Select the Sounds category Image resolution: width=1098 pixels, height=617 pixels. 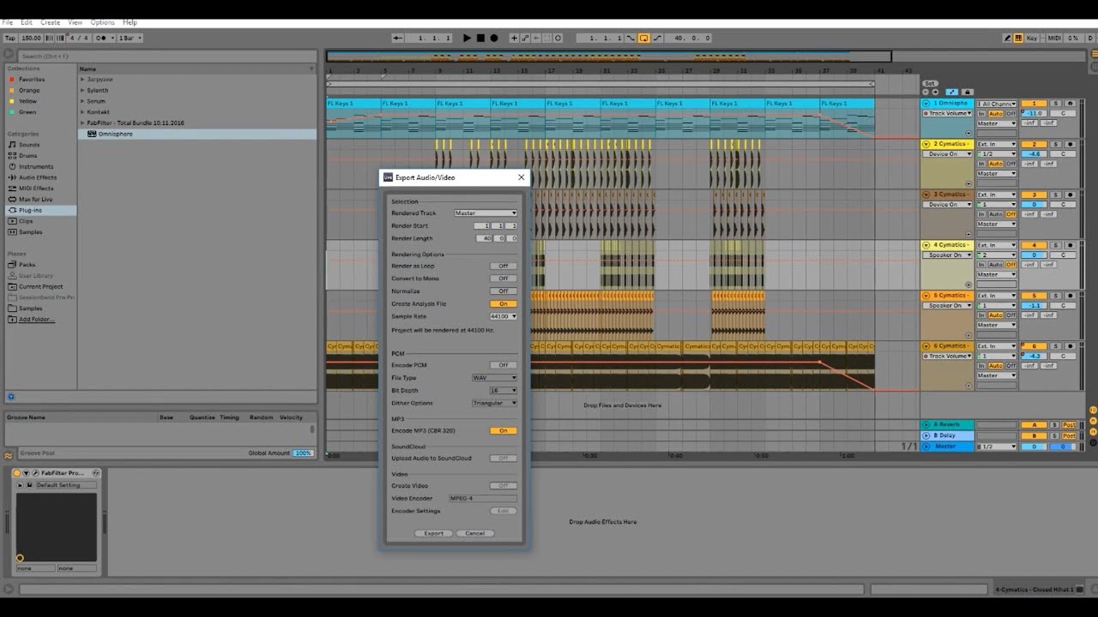coord(29,145)
